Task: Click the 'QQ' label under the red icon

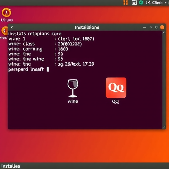Action: (116, 102)
